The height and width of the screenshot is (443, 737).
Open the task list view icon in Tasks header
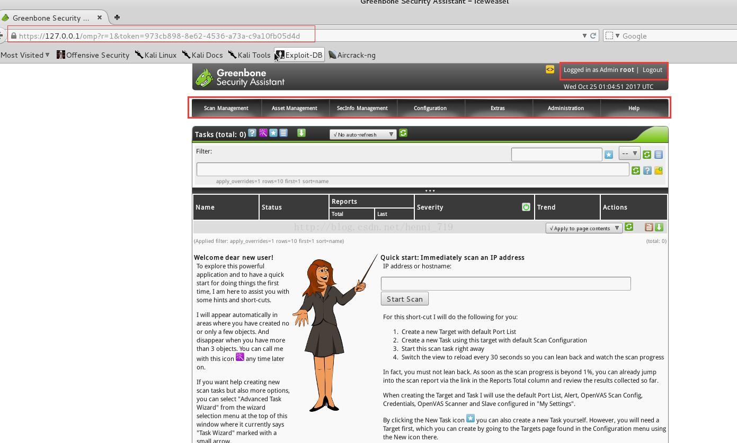point(283,133)
